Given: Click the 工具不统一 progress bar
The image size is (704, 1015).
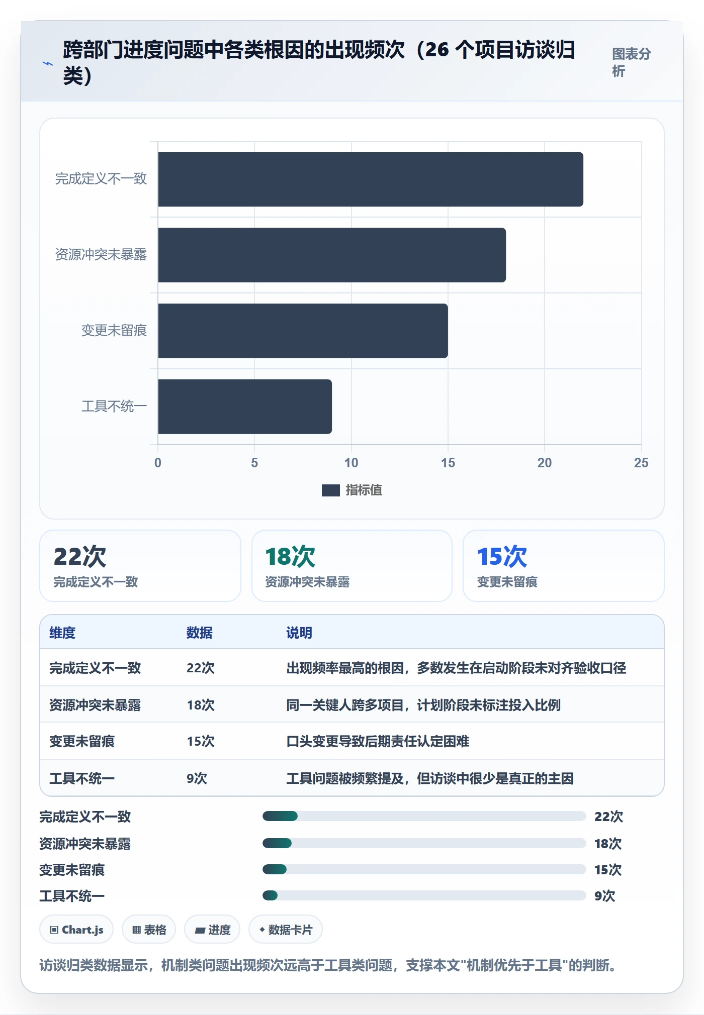Looking at the screenshot, I should point(424,895).
